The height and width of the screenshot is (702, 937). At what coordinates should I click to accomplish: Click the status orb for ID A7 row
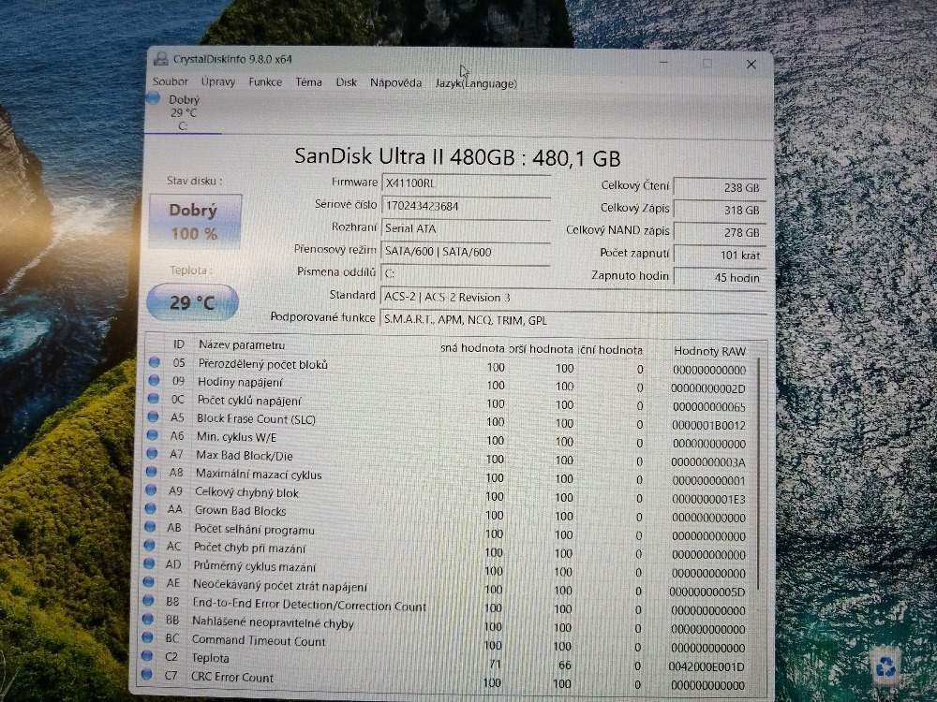(x=153, y=454)
